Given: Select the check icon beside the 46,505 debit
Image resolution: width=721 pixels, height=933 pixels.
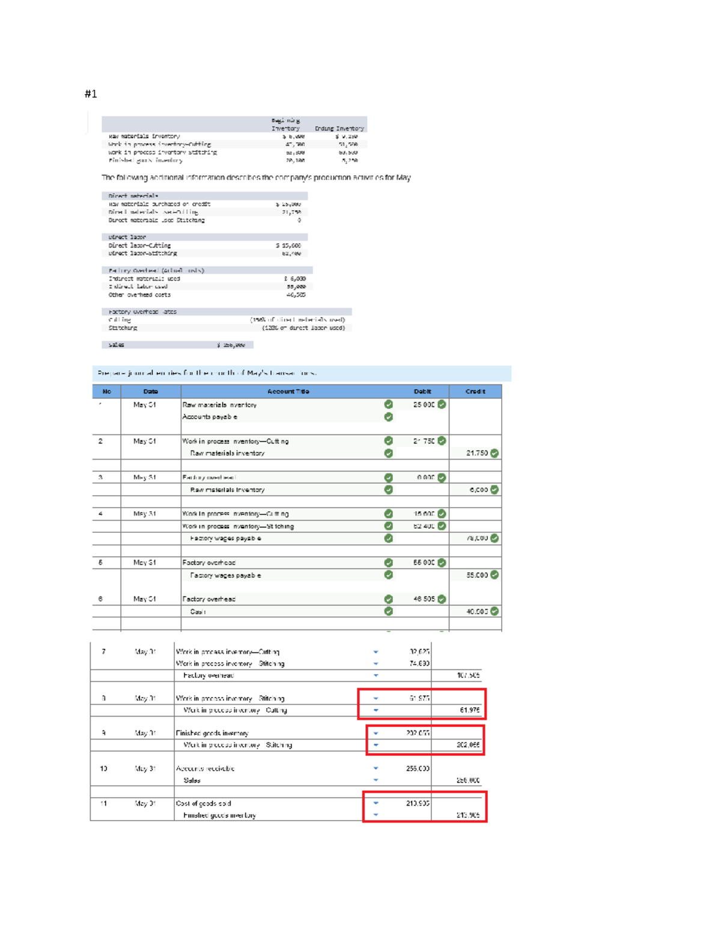Looking at the screenshot, I should click(442, 599).
